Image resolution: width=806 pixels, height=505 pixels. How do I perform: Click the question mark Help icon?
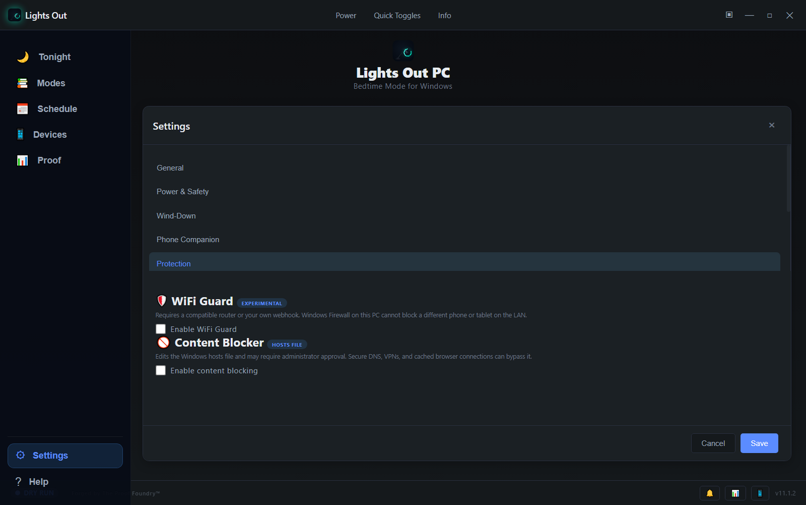(19, 481)
